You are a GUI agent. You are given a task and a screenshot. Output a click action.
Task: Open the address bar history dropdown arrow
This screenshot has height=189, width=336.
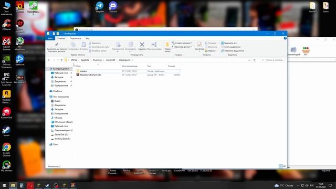click(249, 60)
